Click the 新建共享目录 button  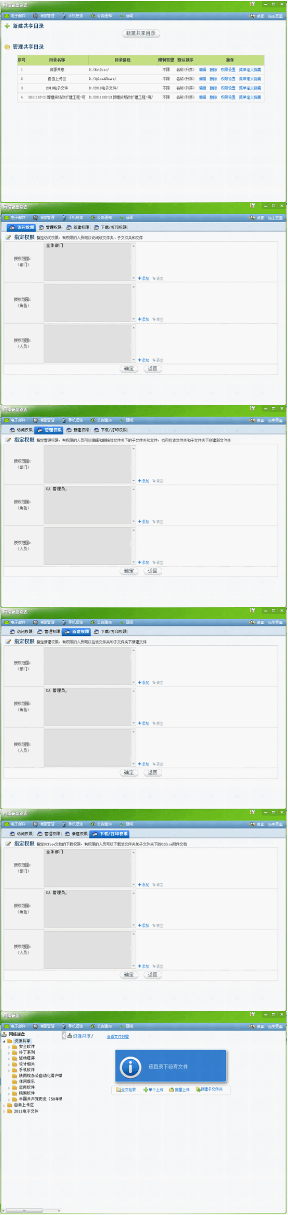141,33
